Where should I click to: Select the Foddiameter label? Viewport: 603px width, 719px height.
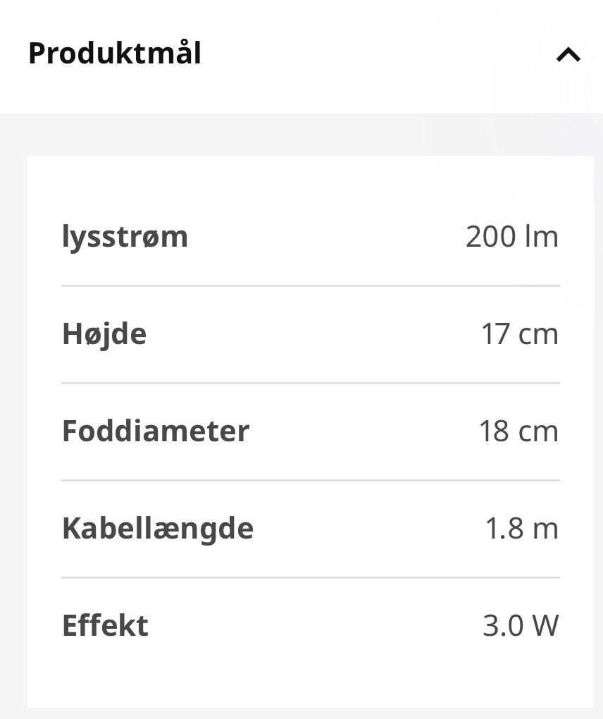point(156,431)
